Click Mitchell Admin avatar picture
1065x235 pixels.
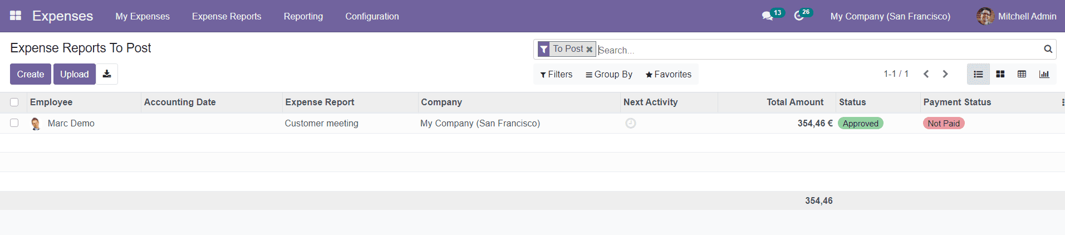985,16
